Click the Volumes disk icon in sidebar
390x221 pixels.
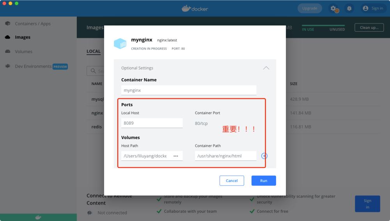tap(8, 51)
